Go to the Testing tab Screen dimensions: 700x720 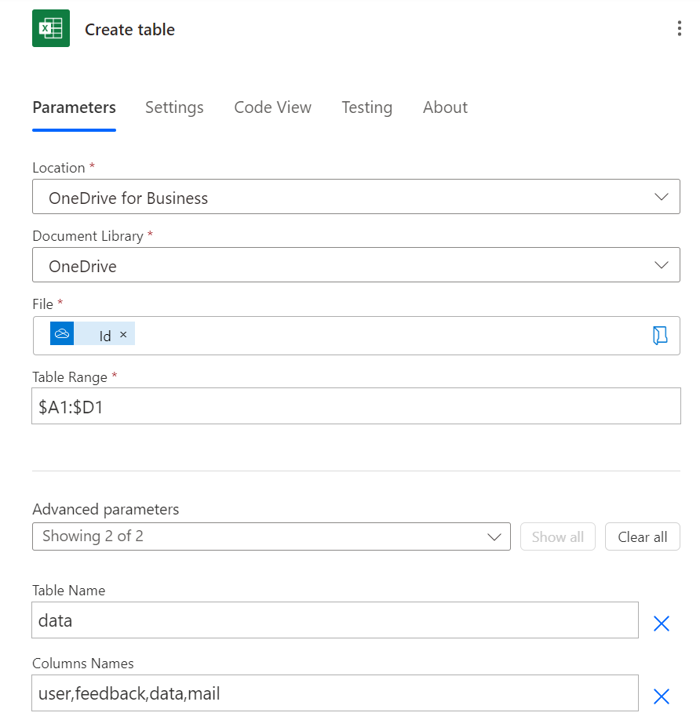click(366, 107)
